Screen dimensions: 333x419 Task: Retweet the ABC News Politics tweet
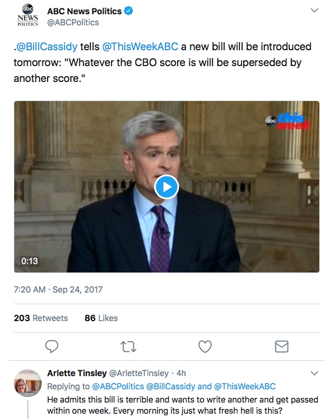(x=128, y=347)
